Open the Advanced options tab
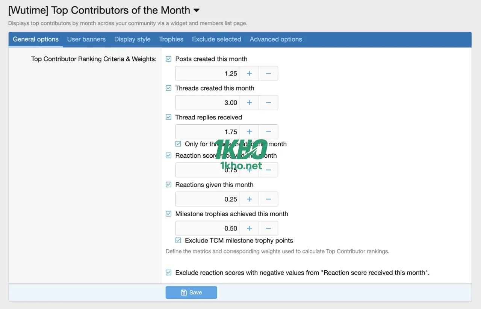This screenshot has height=309, width=481. pos(275,39)
